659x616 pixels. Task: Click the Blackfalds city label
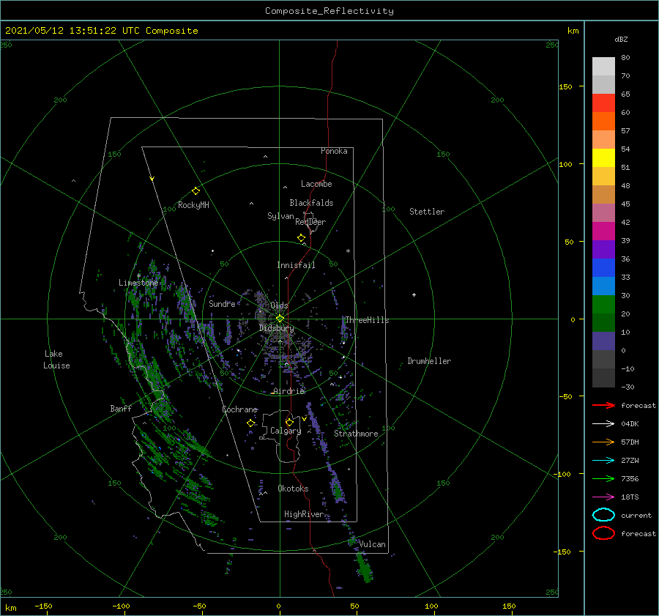pos(311,203)
